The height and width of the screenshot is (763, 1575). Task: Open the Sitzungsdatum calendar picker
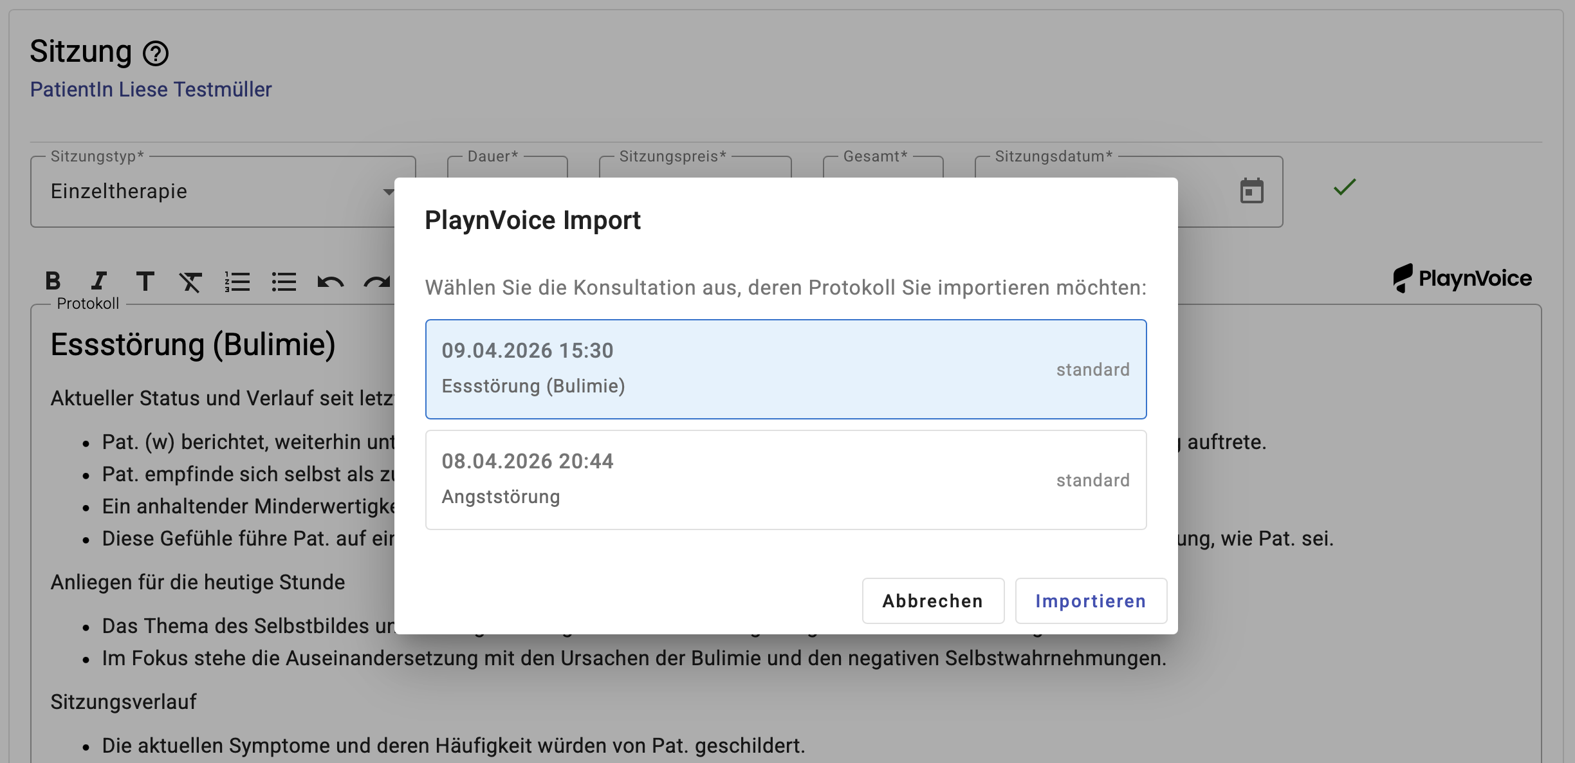coord(1251,191)
